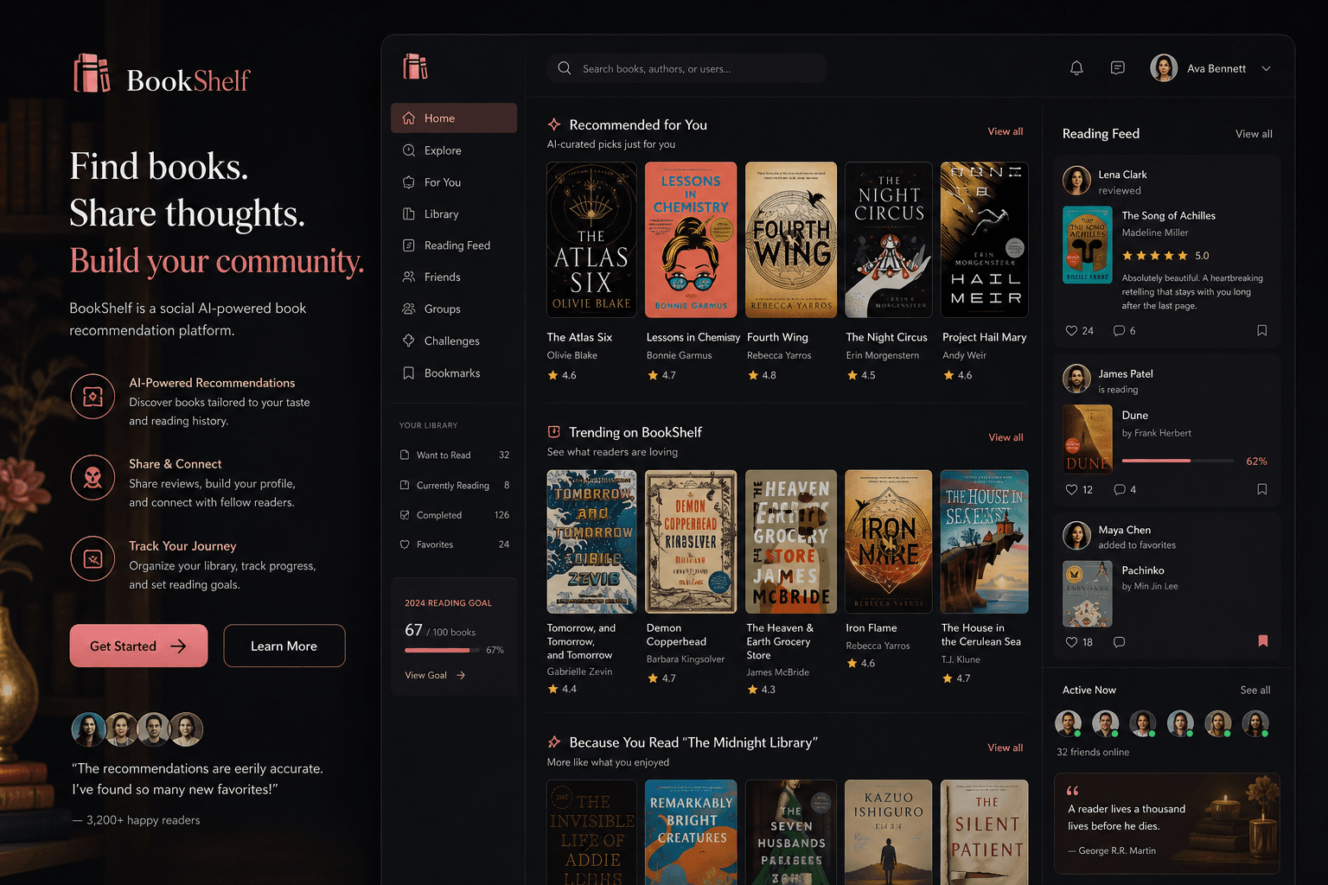Click See all in Active Now
1328x885 pixels.
click(1255, 690)
